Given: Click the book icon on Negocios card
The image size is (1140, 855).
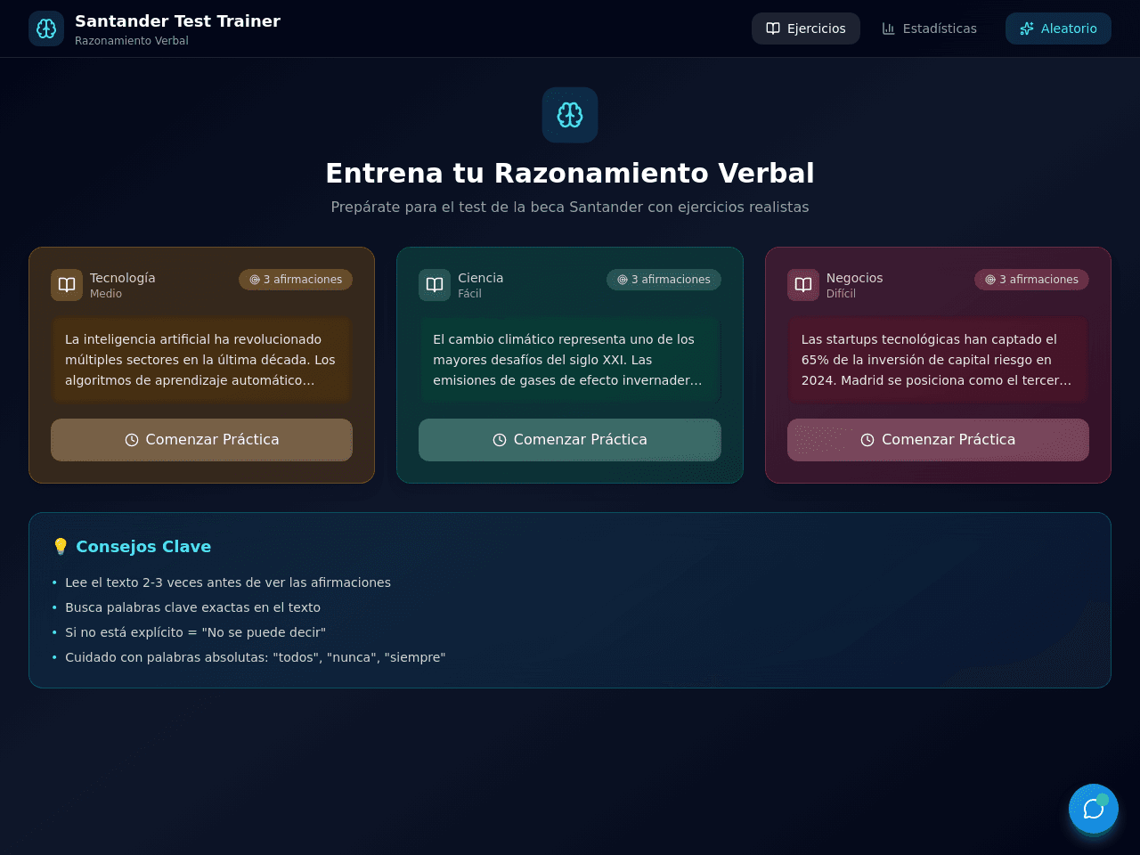Looking at the screenshot, I should [803, 285].
